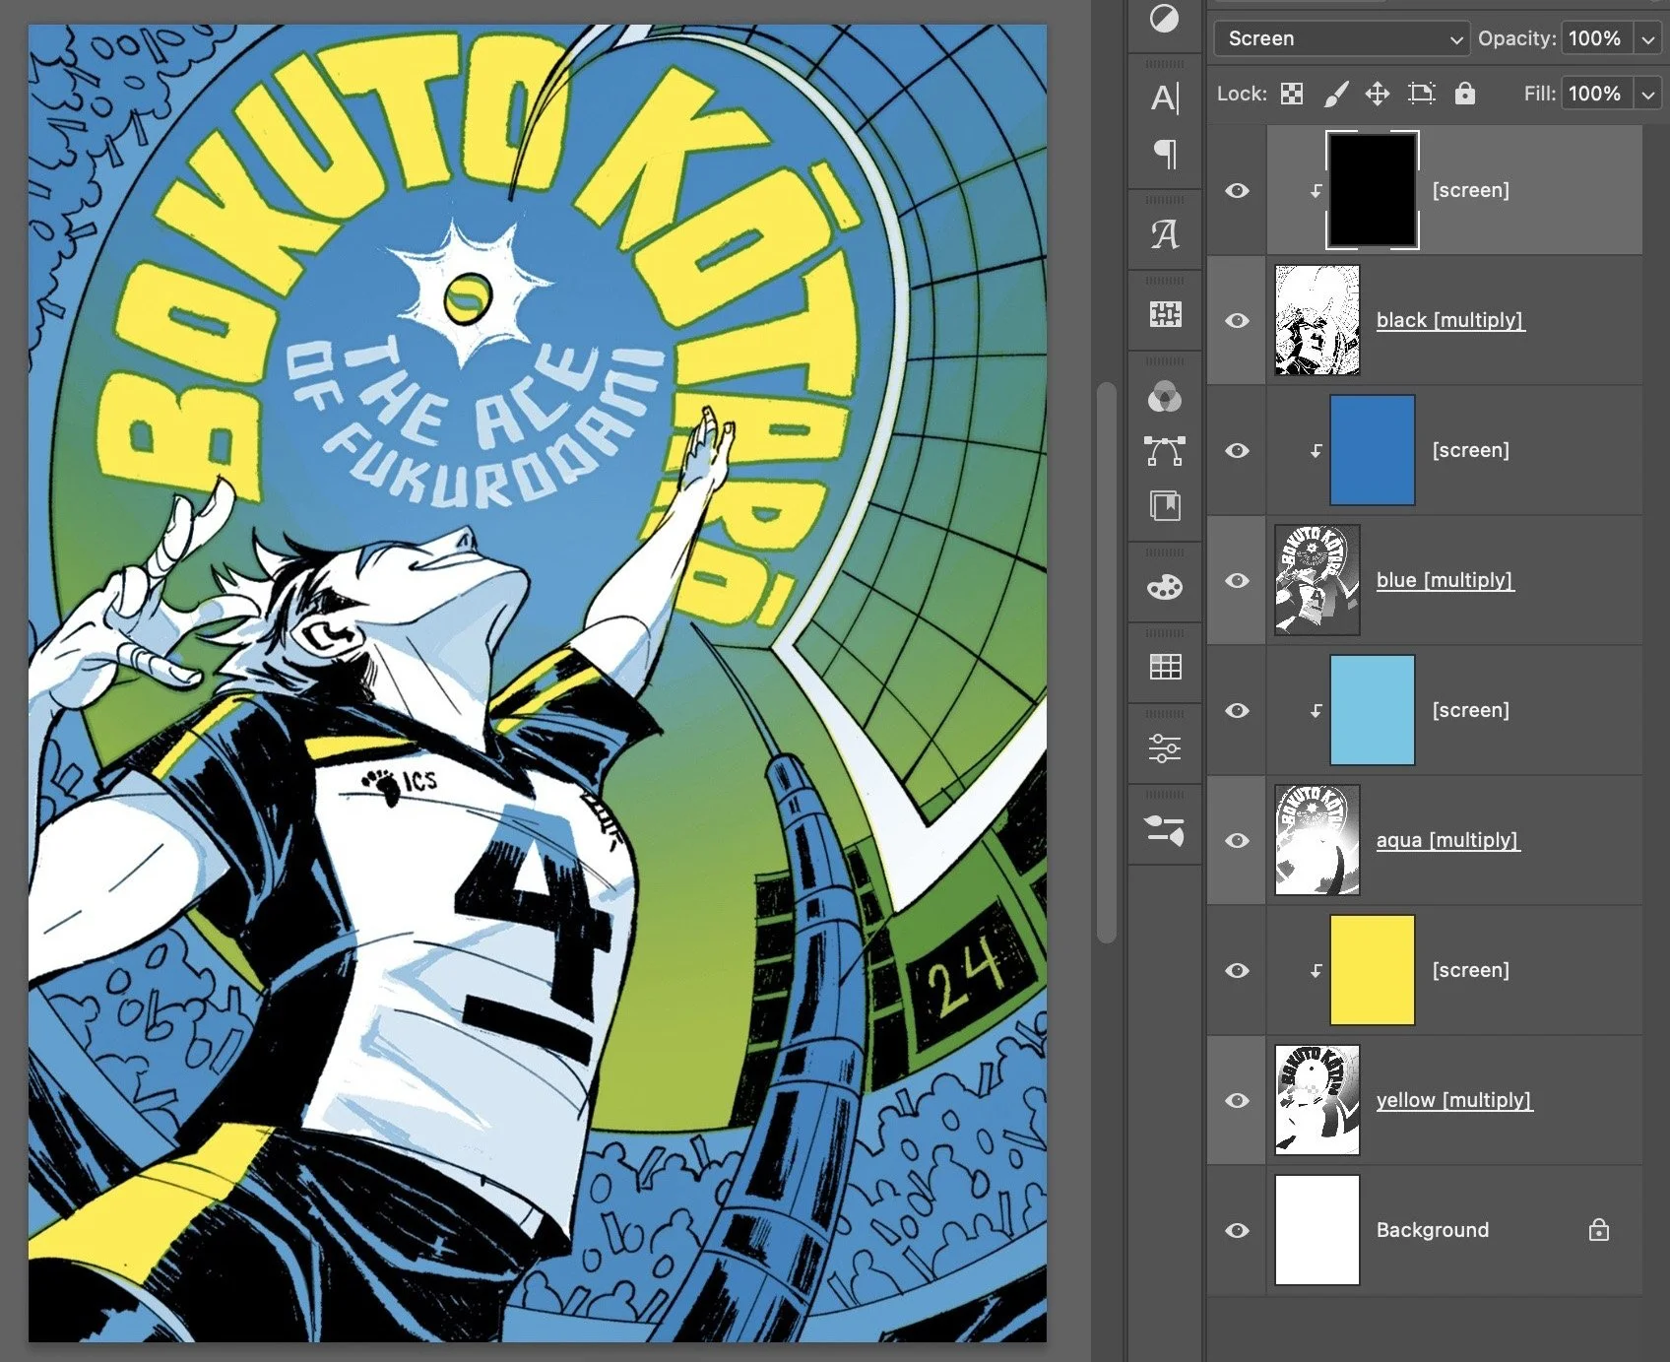Click the light blue fill layer thumbnail

[1373, 710]
